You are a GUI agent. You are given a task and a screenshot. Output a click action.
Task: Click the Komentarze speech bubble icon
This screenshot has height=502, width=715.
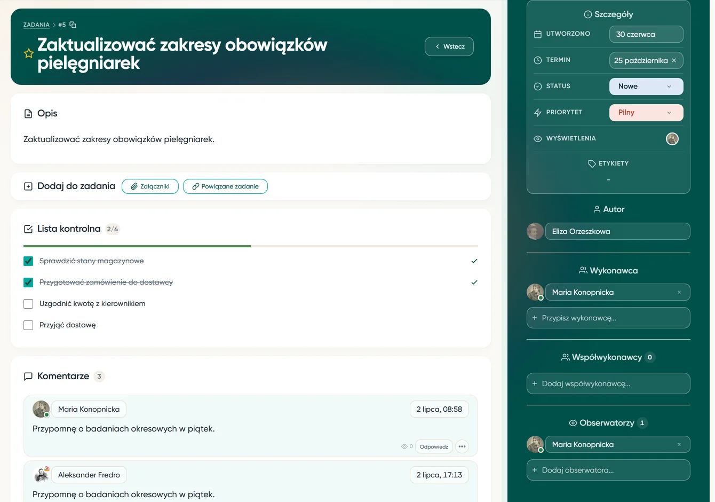28,377
